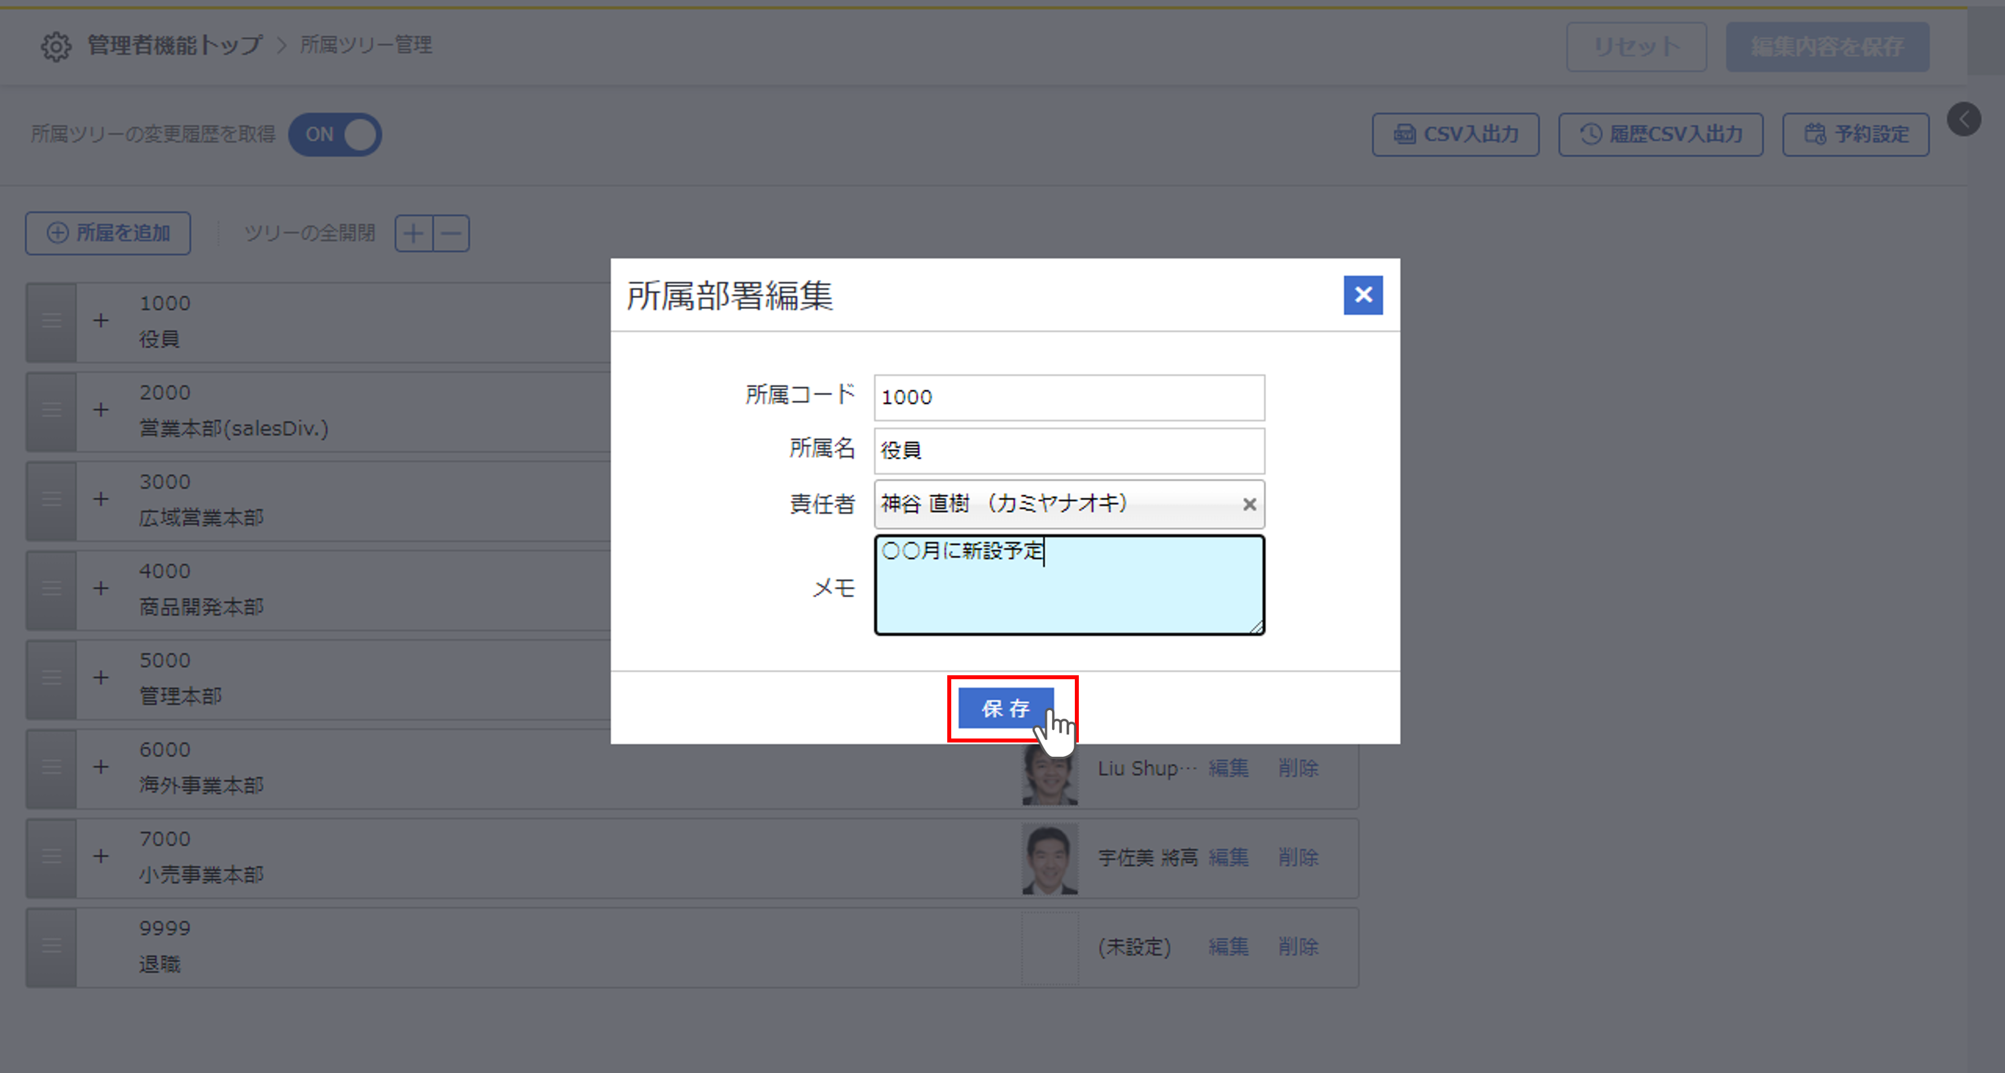Click the 宇佐美 manager name text
The height and width of the screenshot is (1073, 2005).
[x=1147, y=857]
